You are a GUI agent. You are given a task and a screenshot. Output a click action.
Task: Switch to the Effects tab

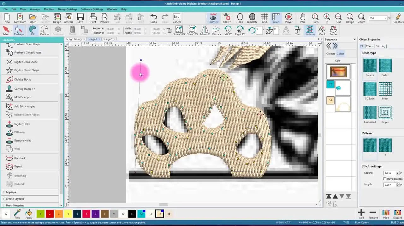click(370, 46)
